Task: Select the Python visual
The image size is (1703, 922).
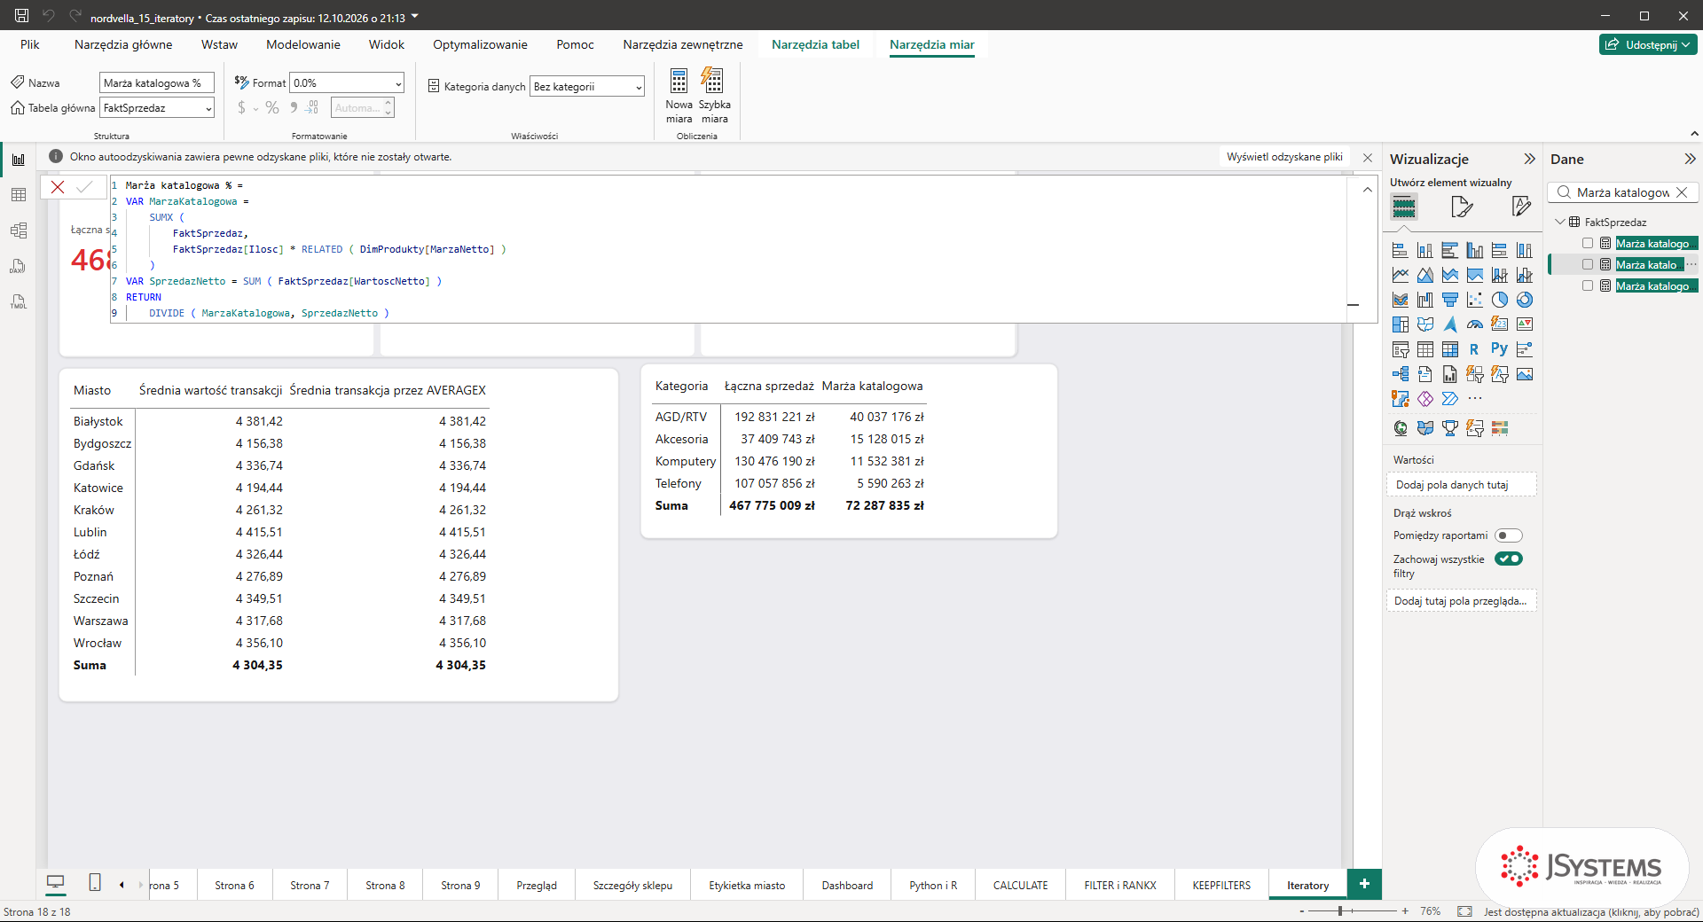Action: [x=1500, y=349]
